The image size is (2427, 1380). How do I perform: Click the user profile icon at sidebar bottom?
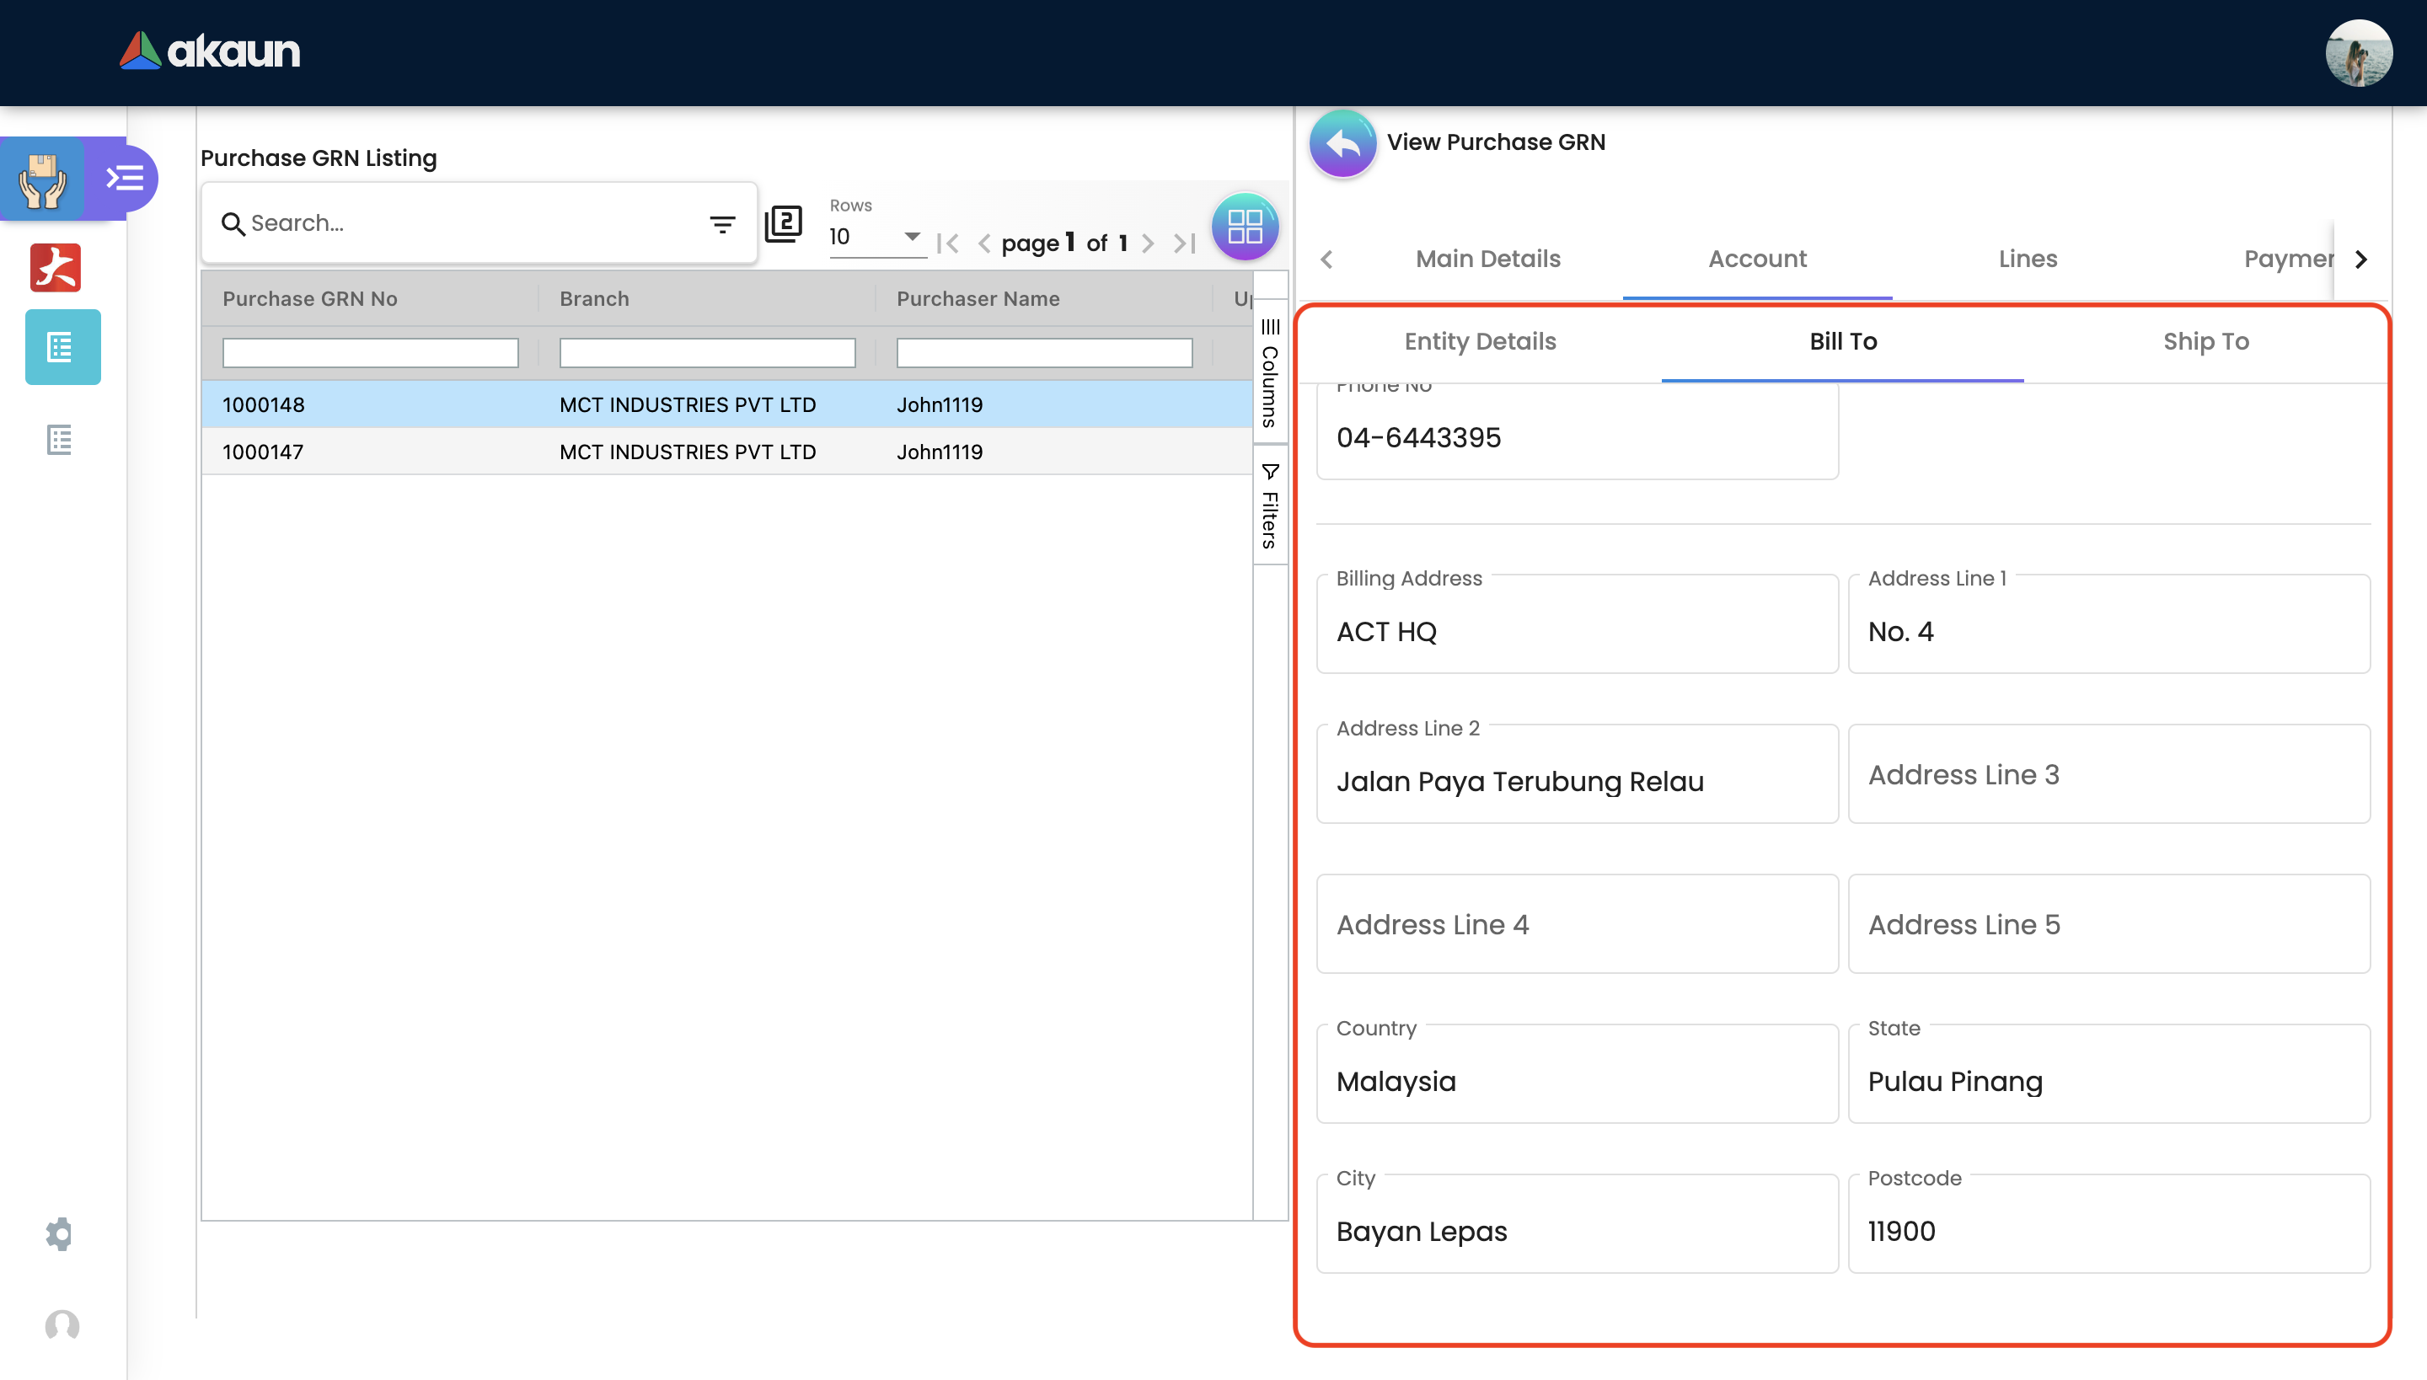point(62,1324)
